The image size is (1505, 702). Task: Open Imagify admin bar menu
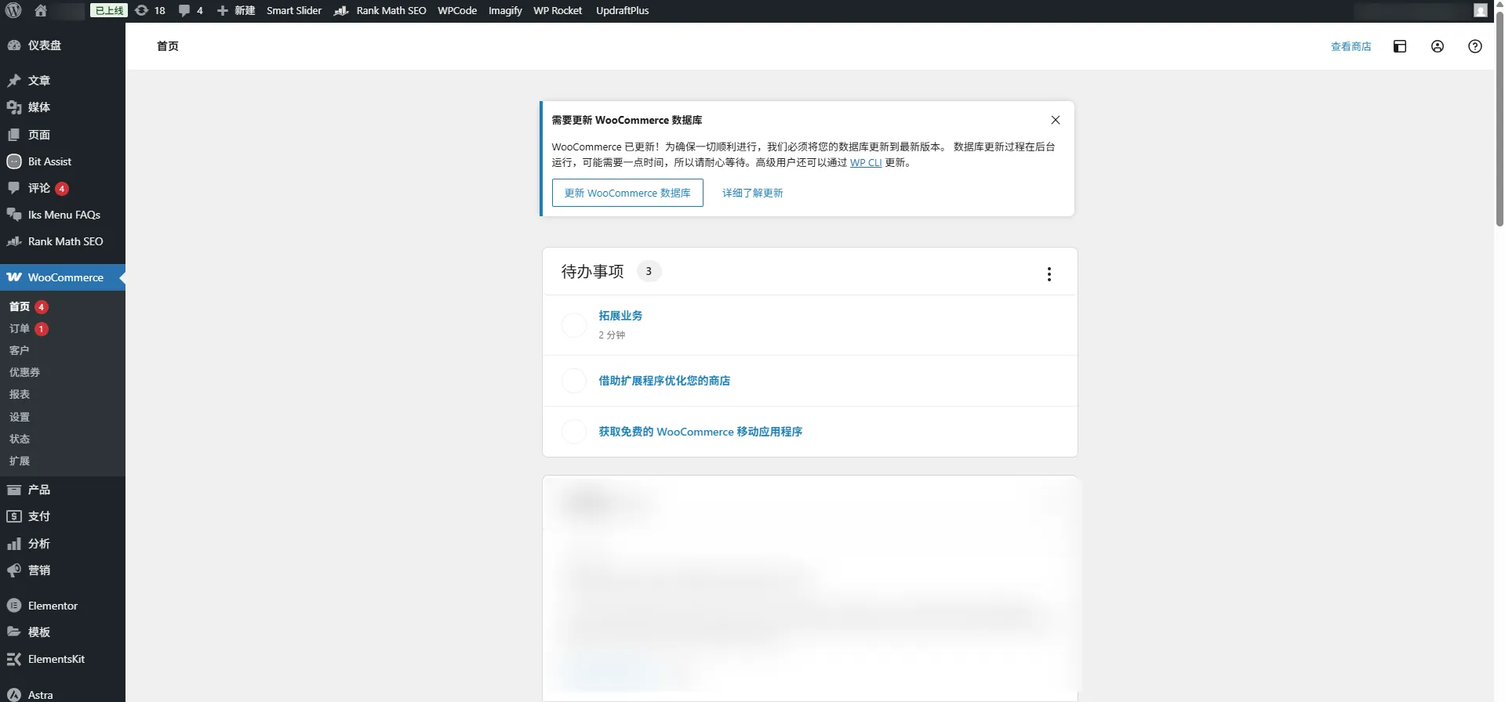[505, 11]
